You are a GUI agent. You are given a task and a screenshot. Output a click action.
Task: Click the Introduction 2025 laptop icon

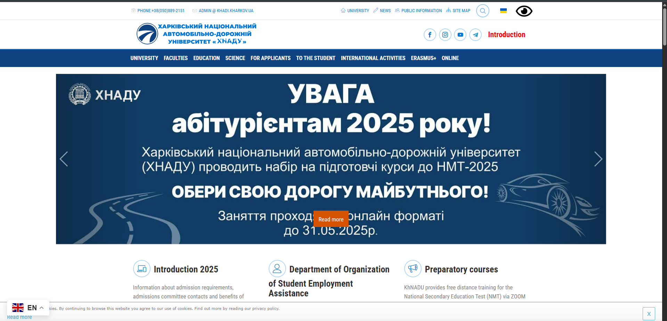(142, 269)
